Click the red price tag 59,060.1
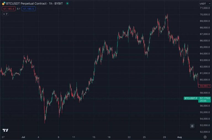The width and height of the screenshot is (212, 140). coord(205,86)
